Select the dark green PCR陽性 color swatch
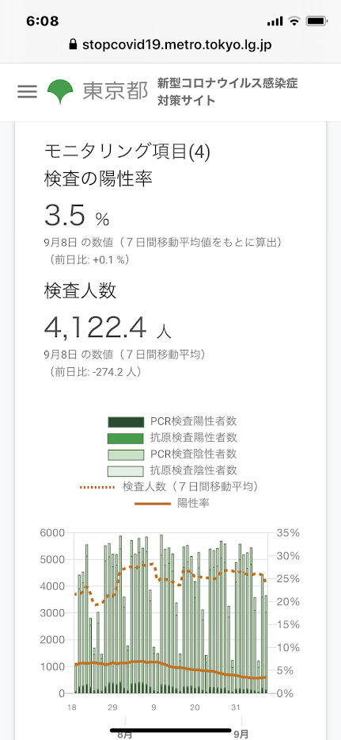341x740 pixels. (x=125, y=422)
